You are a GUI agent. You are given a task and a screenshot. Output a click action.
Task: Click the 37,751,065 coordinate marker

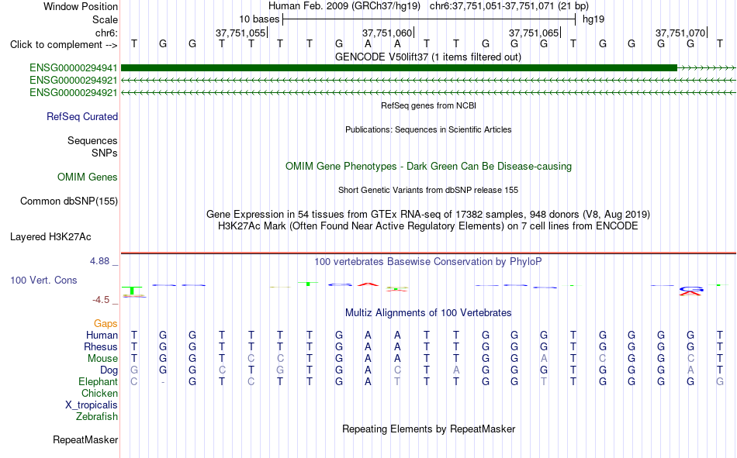pyautogui.click(x=534, y=33)
